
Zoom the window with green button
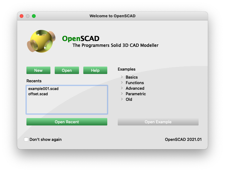pyautogui.click(x=34, y=16)
